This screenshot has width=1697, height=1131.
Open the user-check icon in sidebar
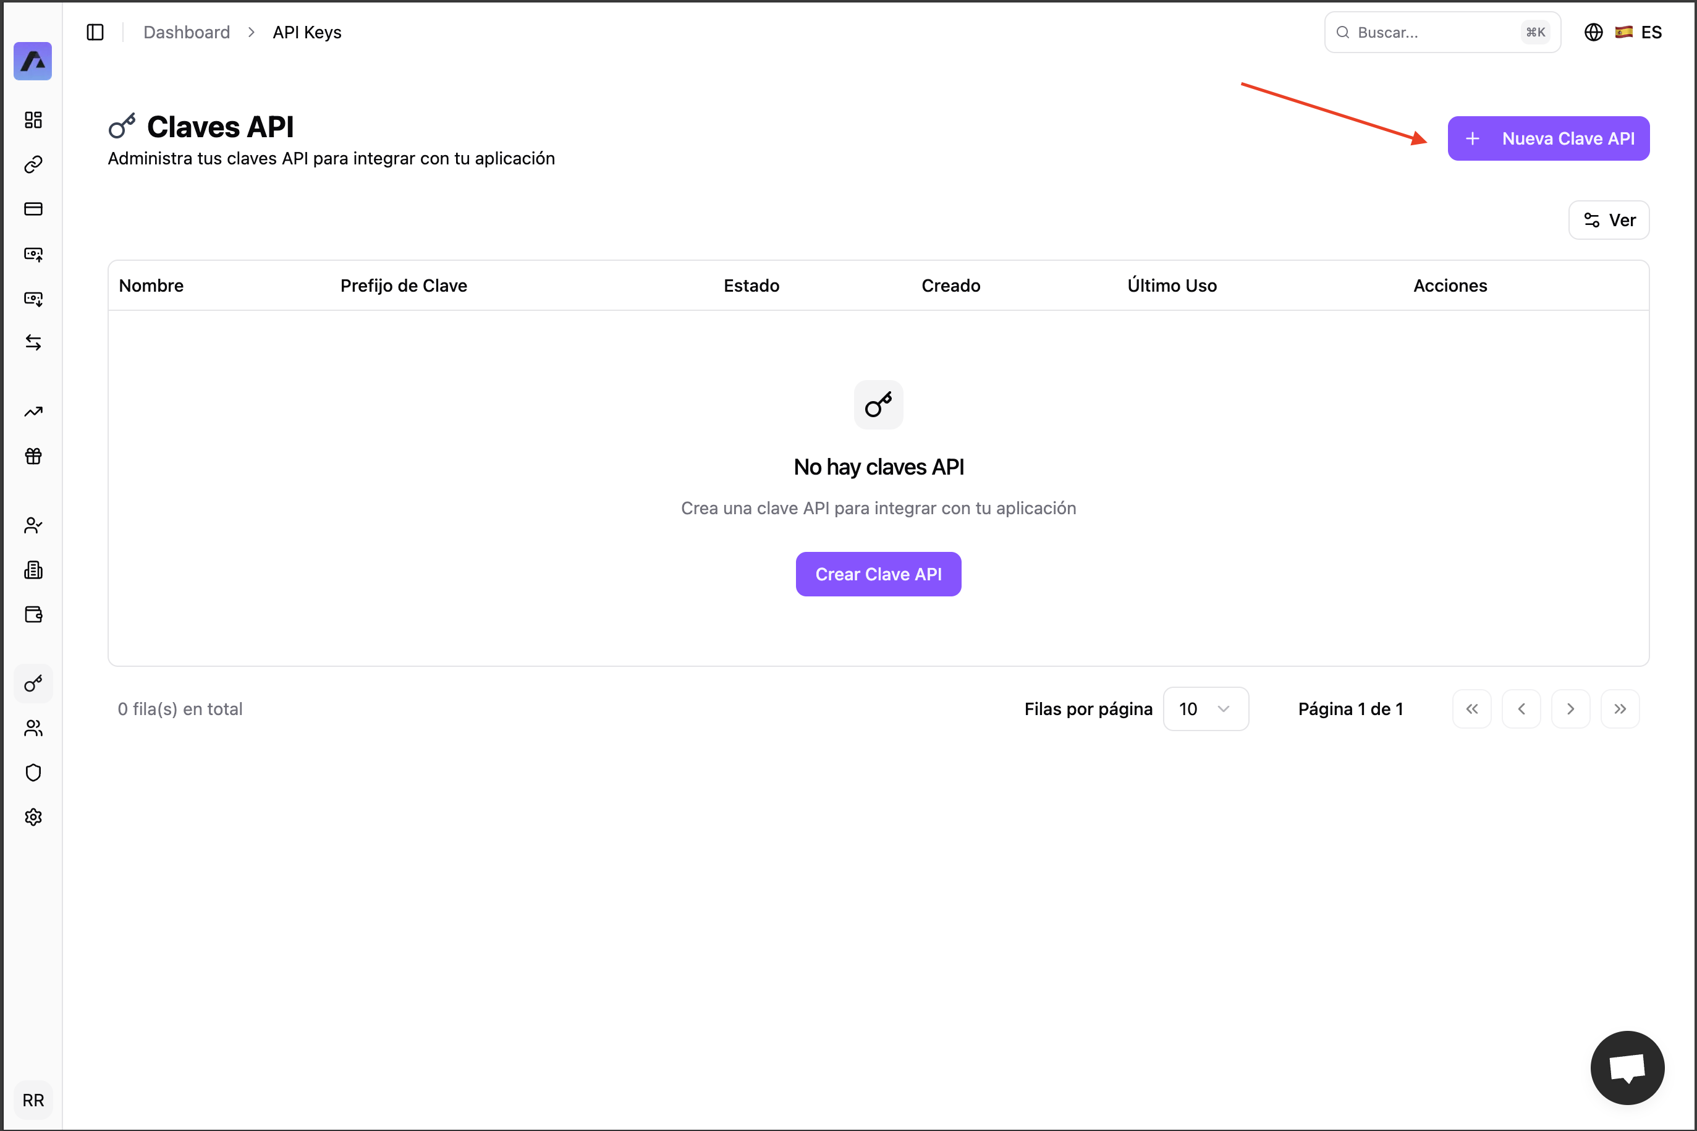pos(33,526)
